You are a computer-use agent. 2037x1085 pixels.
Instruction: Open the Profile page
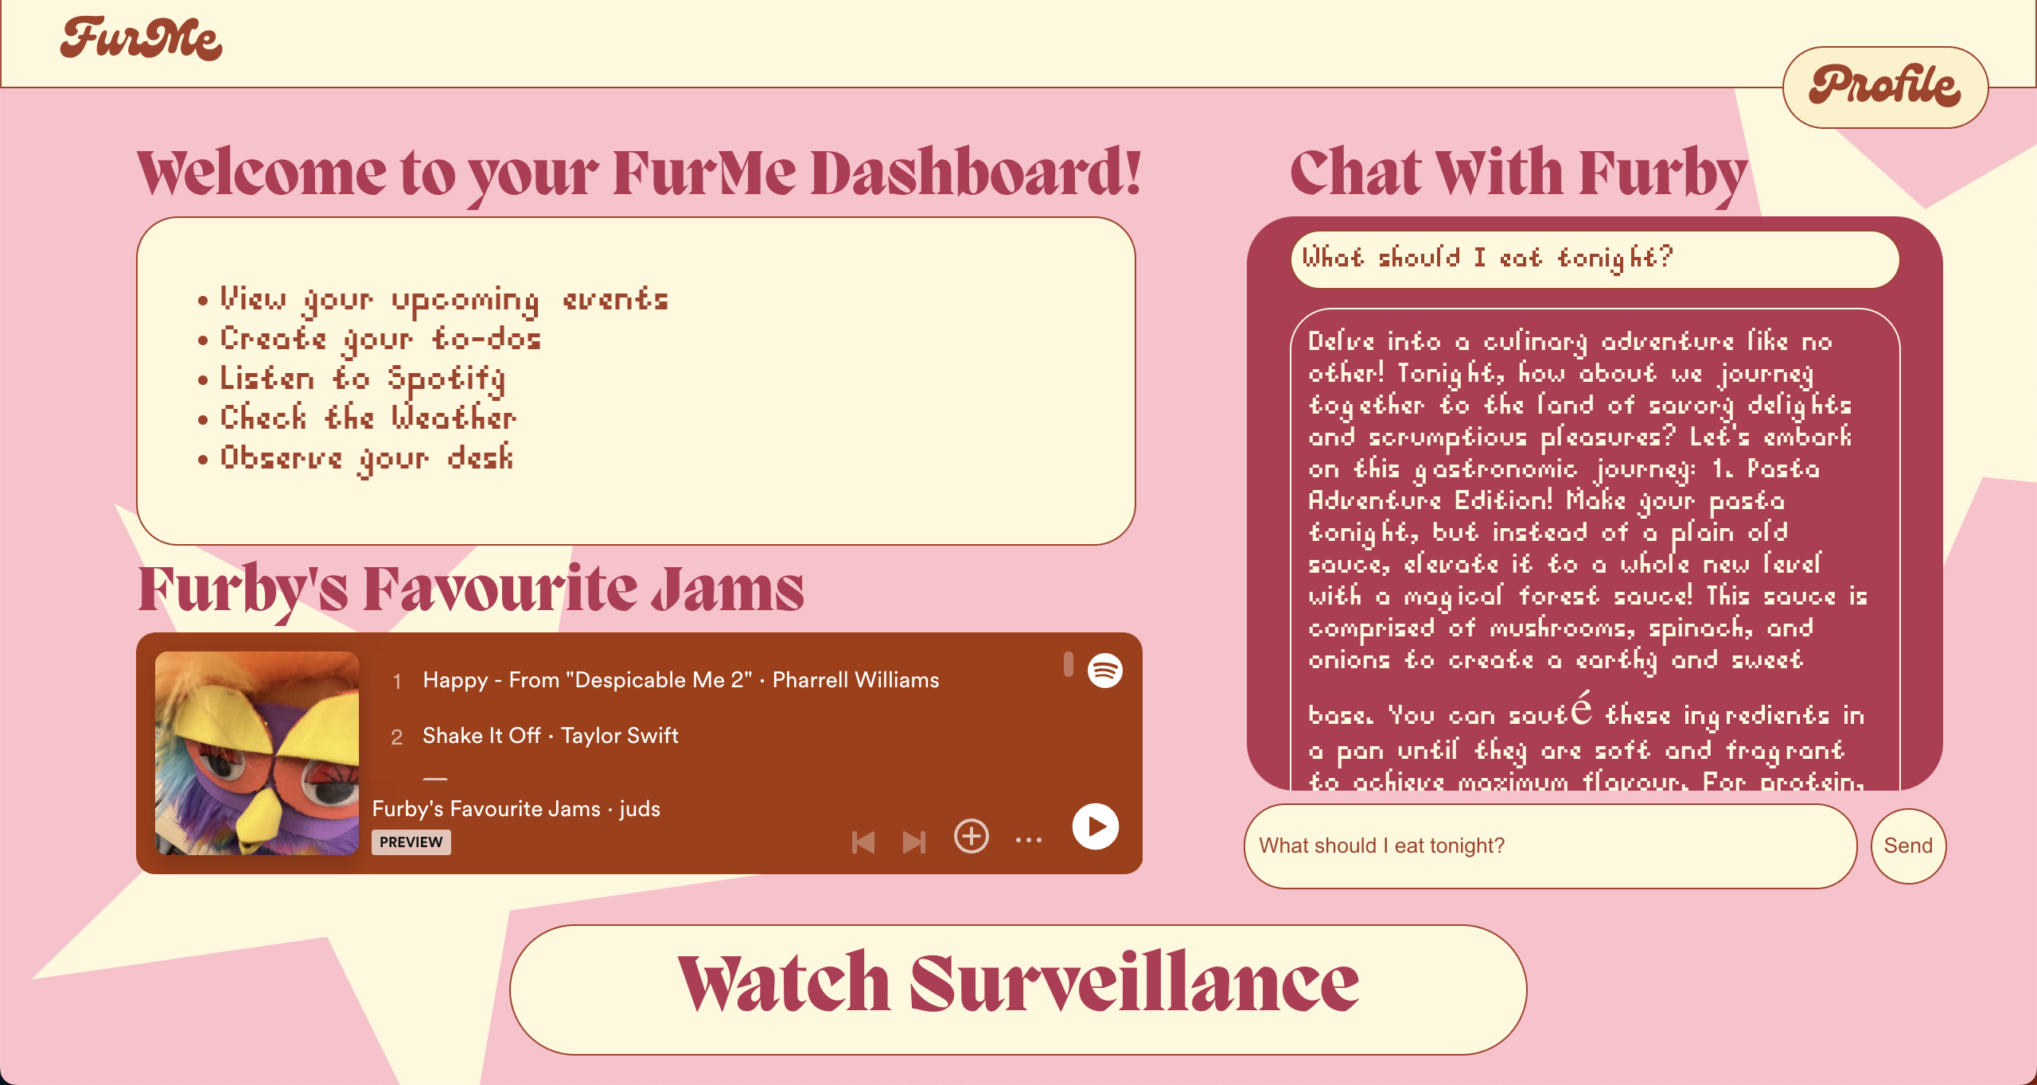coord(1884,87)
